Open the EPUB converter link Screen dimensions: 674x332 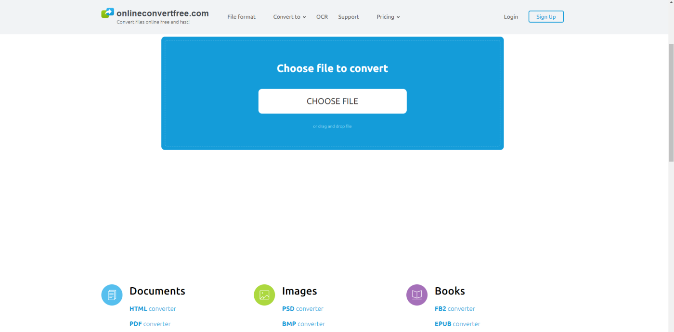tap(457, 324)
